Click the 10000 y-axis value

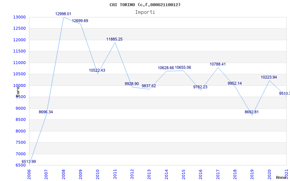pos(19,85)
